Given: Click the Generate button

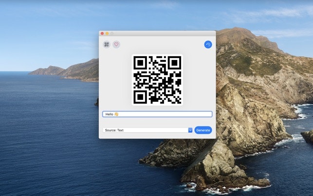Looking at the screenshot, I should point(203,130).
